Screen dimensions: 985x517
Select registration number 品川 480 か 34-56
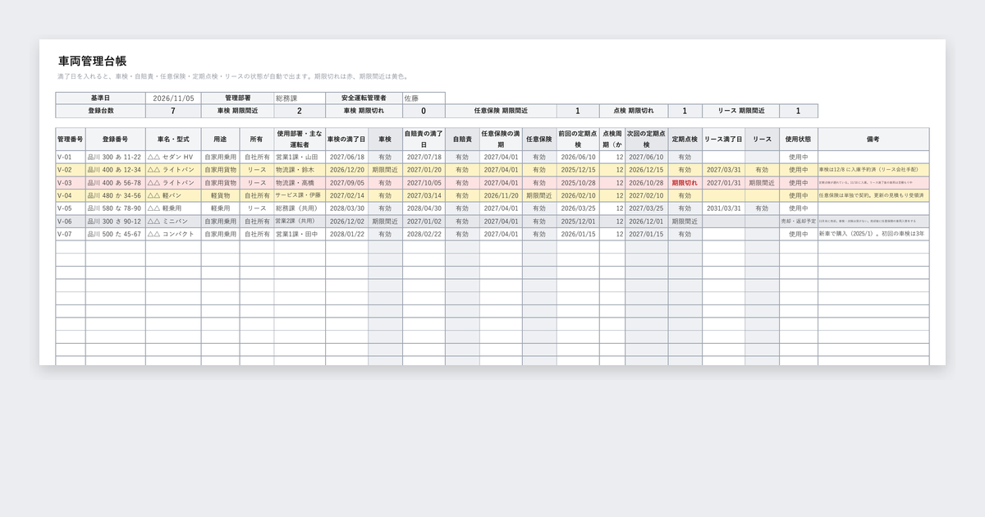point(116,195)
